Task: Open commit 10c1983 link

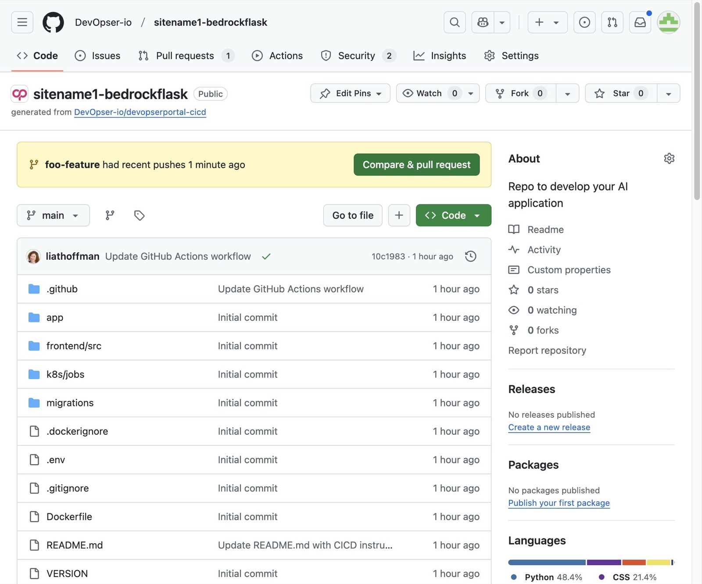Action: 388,256
